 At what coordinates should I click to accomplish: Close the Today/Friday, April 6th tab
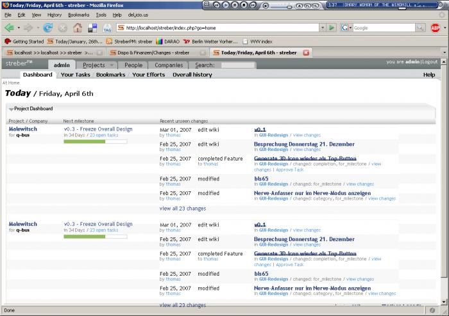click(306, 53)
